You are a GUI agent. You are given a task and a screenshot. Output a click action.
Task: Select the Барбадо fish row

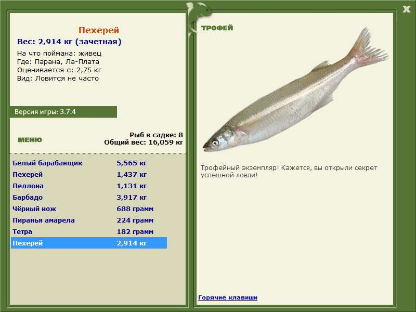point(89,197)
